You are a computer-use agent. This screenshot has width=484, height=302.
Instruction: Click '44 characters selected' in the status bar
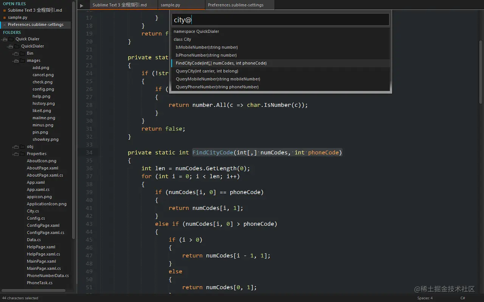(x=20, y=298)
